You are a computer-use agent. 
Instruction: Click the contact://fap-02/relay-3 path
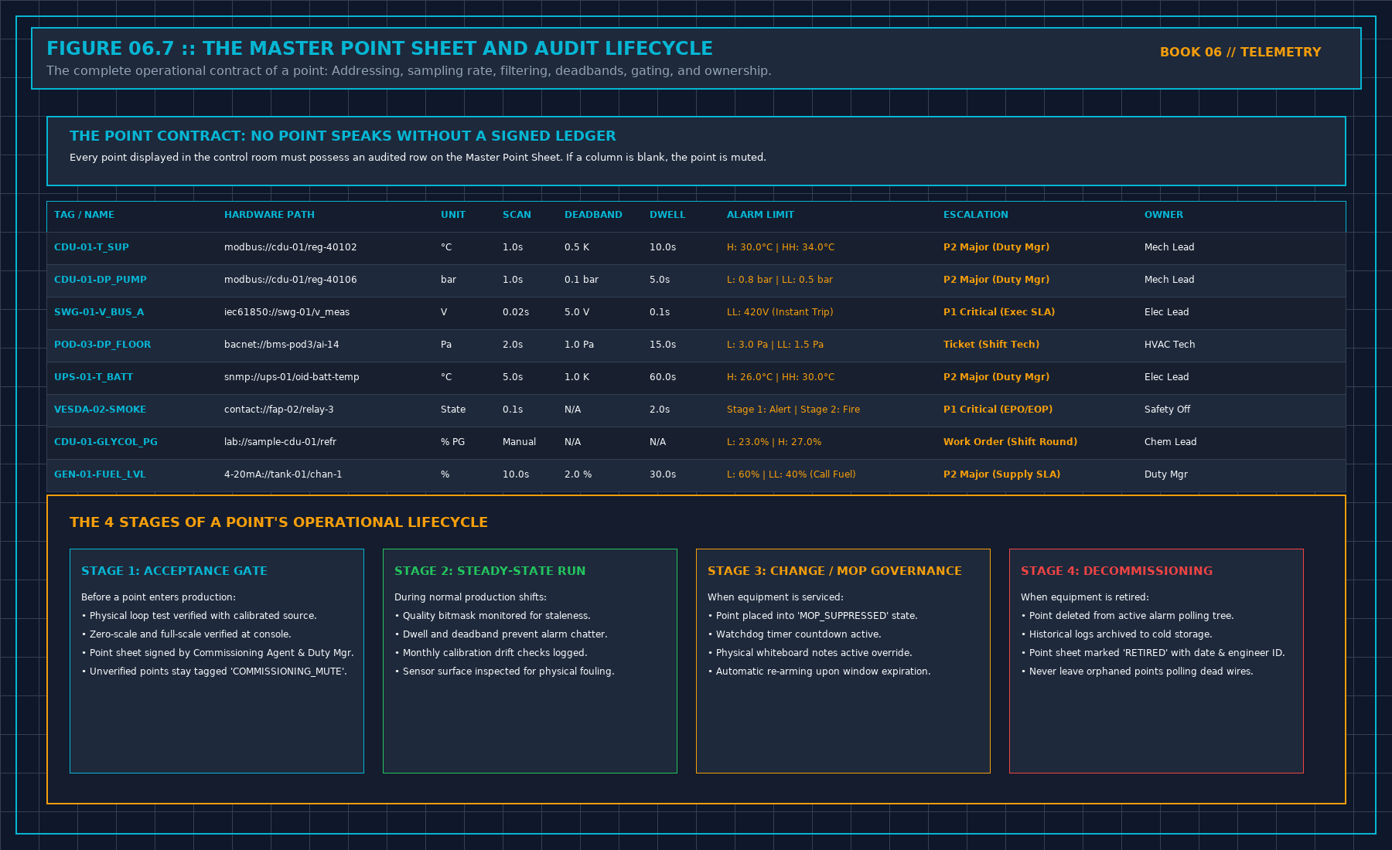tap(279, 410)
